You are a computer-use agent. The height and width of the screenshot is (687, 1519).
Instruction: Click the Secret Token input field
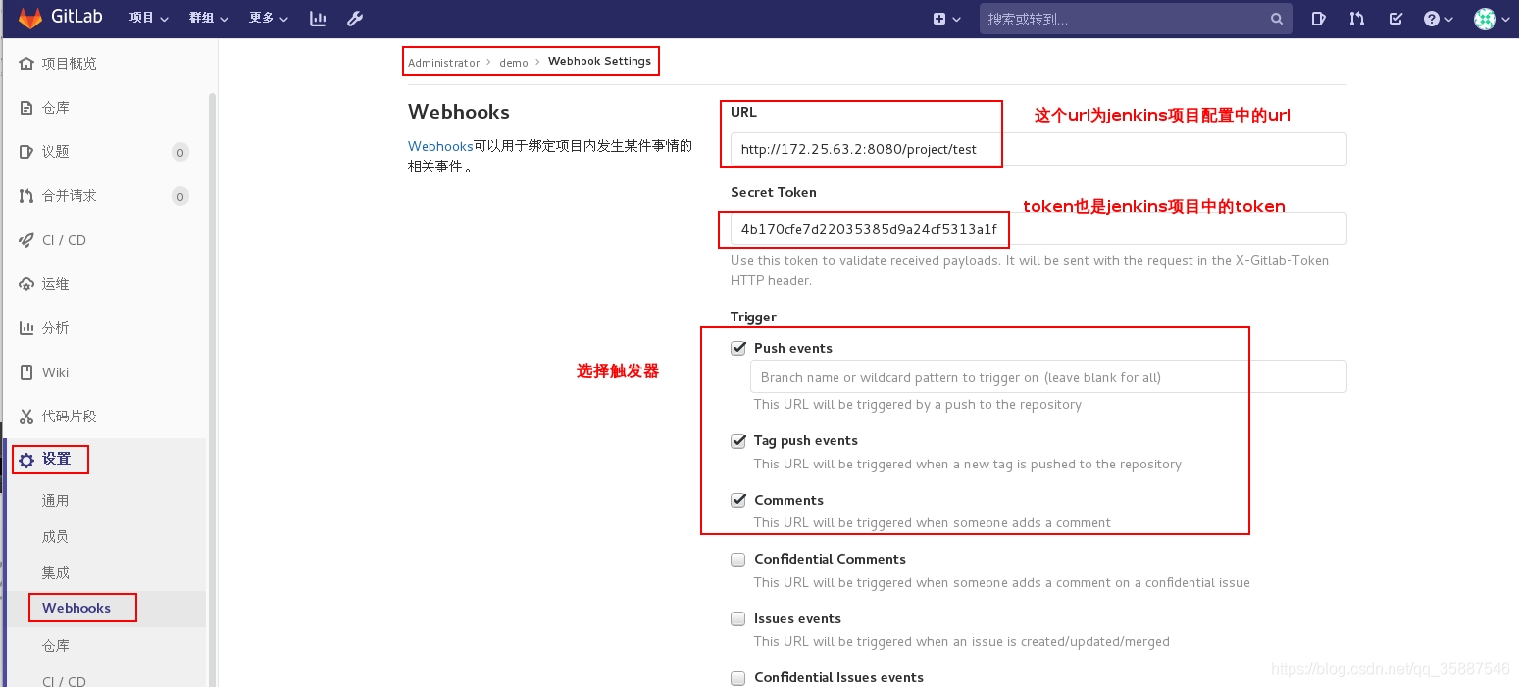(1038, 228)
